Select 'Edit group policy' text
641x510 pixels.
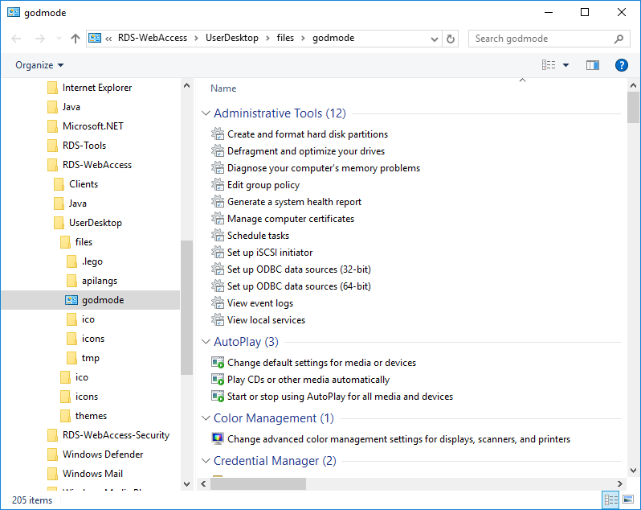point(263,185)
